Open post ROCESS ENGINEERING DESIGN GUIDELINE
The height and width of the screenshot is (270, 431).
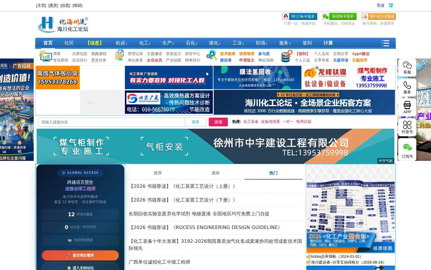pyautogui.click(x=205, y=228)
